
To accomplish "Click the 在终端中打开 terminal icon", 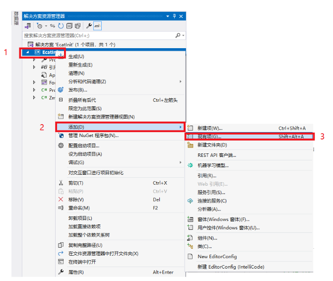I will tap(61, 262).
